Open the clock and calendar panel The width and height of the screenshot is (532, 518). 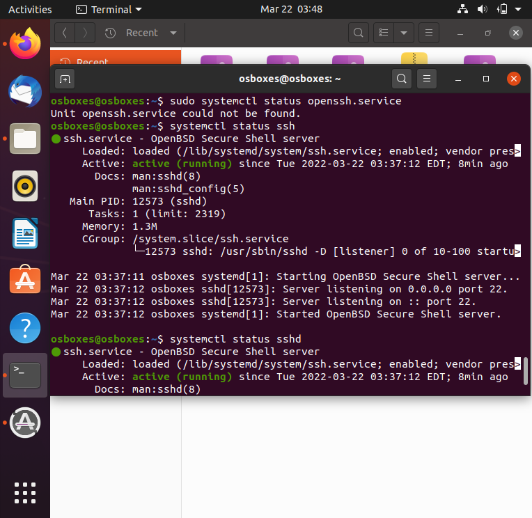click(291, 9)
